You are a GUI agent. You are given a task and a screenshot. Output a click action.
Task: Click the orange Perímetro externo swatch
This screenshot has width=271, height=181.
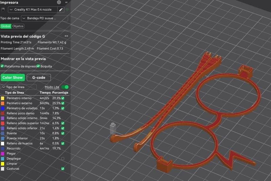(3, 103)
